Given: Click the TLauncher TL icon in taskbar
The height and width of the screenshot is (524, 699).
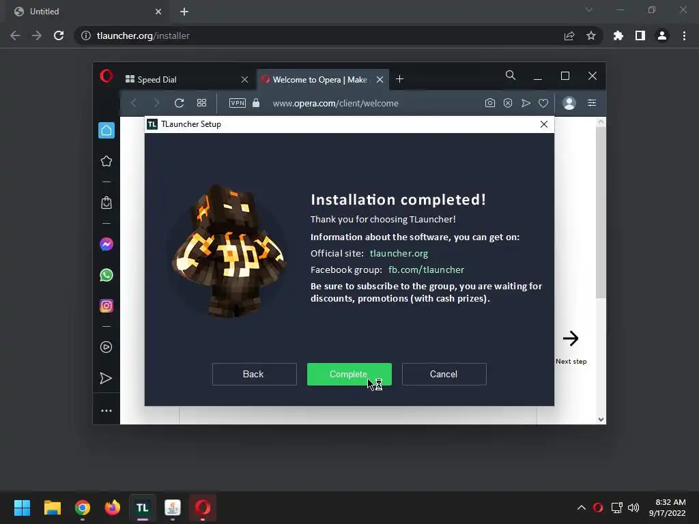Looking at the screenshot, I should coord(142,508).
